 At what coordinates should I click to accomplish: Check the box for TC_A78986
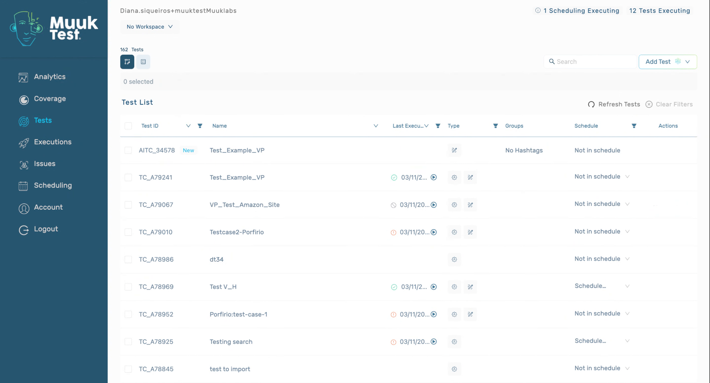click(128, 260)
